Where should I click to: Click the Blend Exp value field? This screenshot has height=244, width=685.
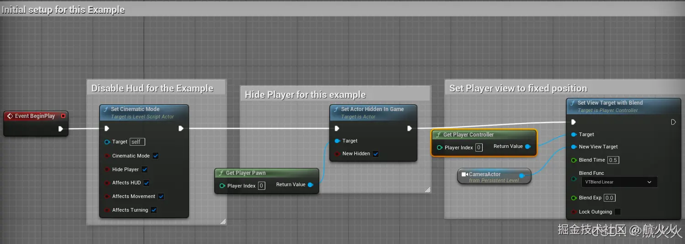click(609, 198)
